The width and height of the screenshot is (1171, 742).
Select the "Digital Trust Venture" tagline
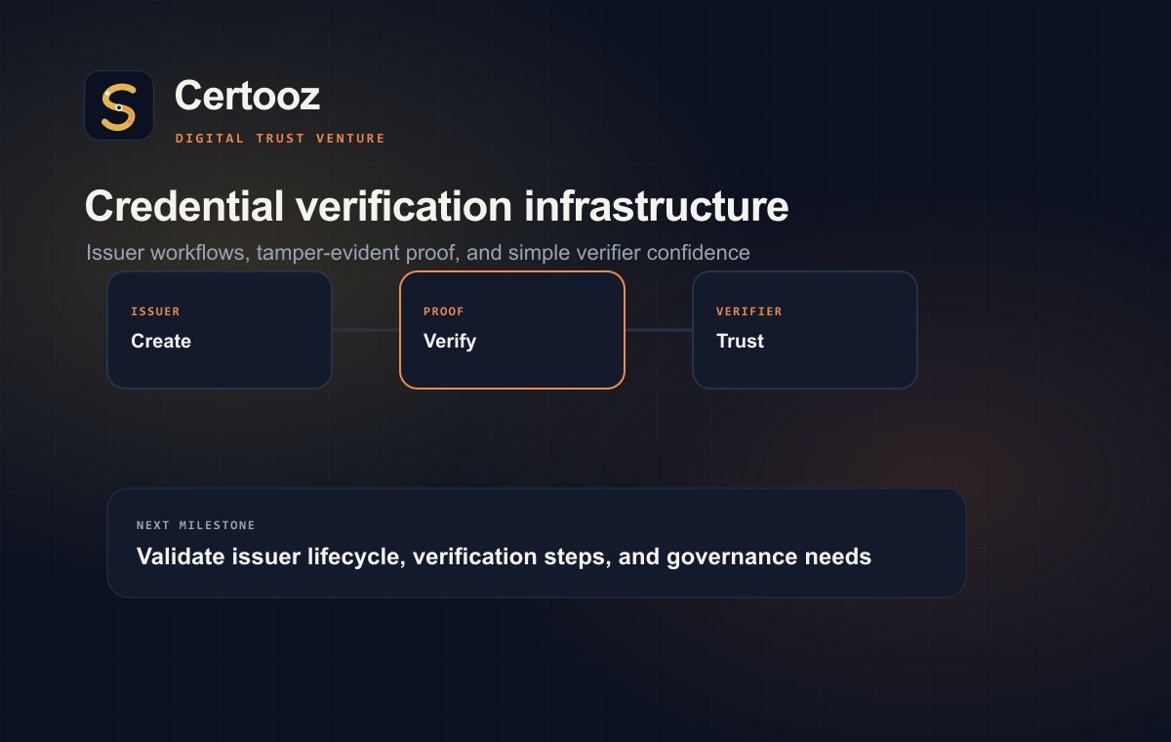coord(280,139)
